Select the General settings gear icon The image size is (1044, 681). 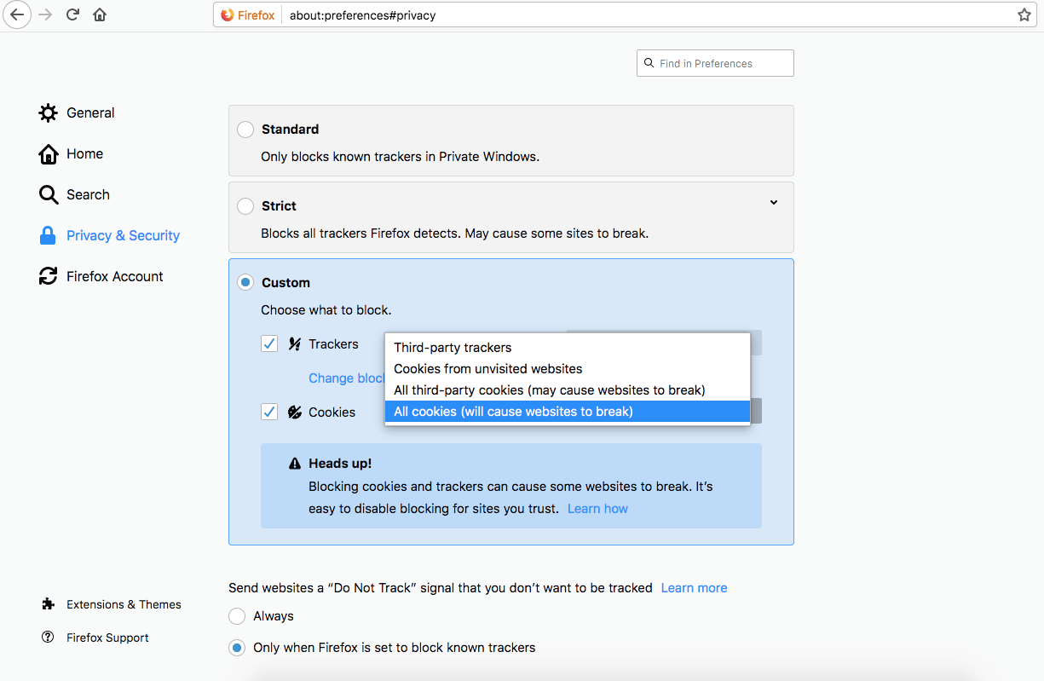point(49,113)
